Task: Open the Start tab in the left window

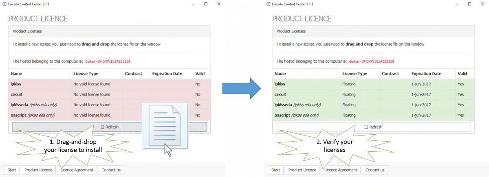Action: 12,170
